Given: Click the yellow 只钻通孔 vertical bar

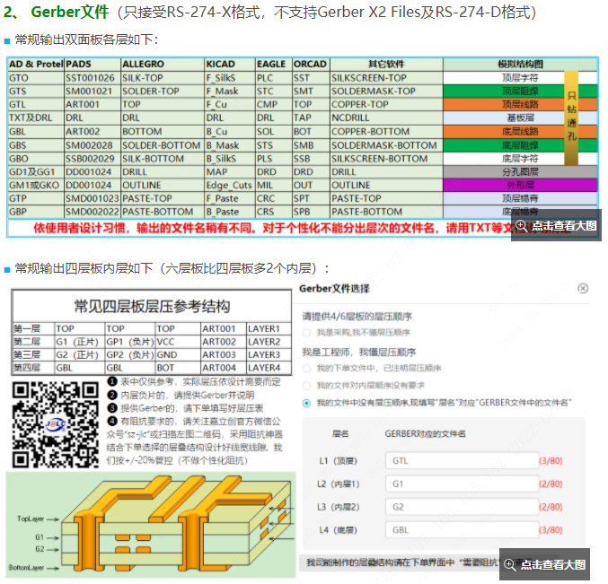Looking at the screenshot, I should coord(570,117).
